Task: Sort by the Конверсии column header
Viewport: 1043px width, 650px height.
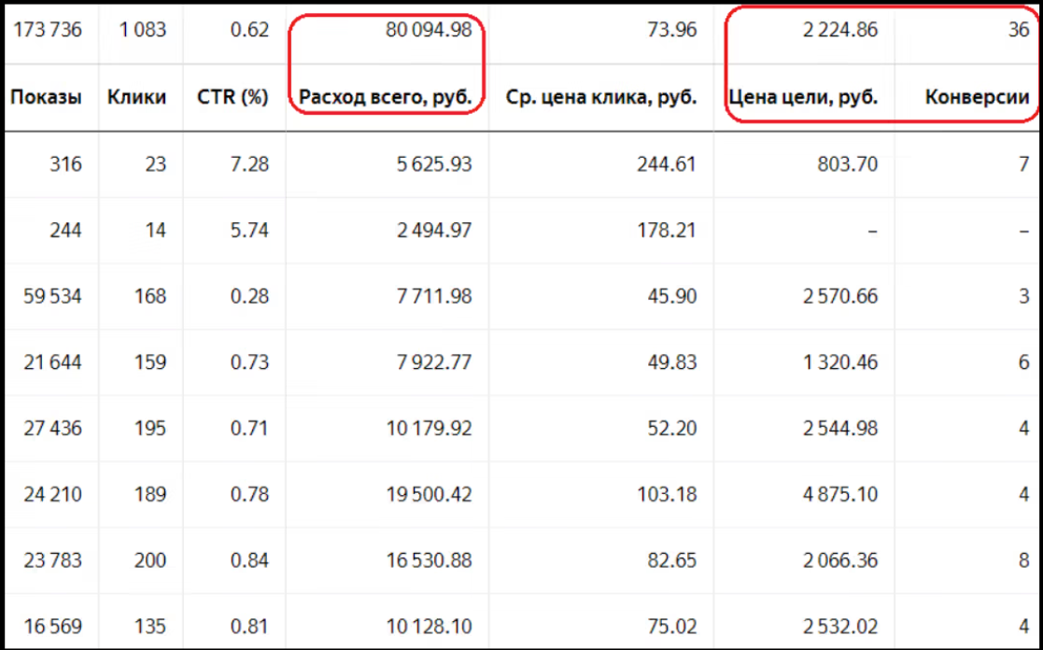Action: pyautogui.click(x=977, y=97)
